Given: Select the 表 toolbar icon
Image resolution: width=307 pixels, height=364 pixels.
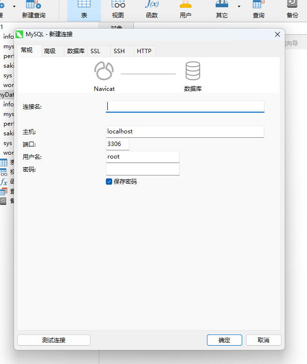Looking at the screenshot, I should click(84, 10).
